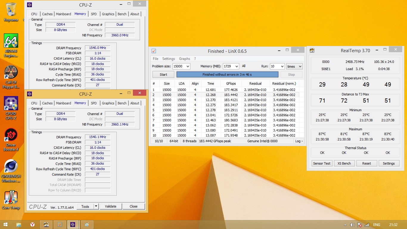The height and width of the screenshot is (229, 407).
Task: Open the Settings menu in LinX
Action: point(169,59)
